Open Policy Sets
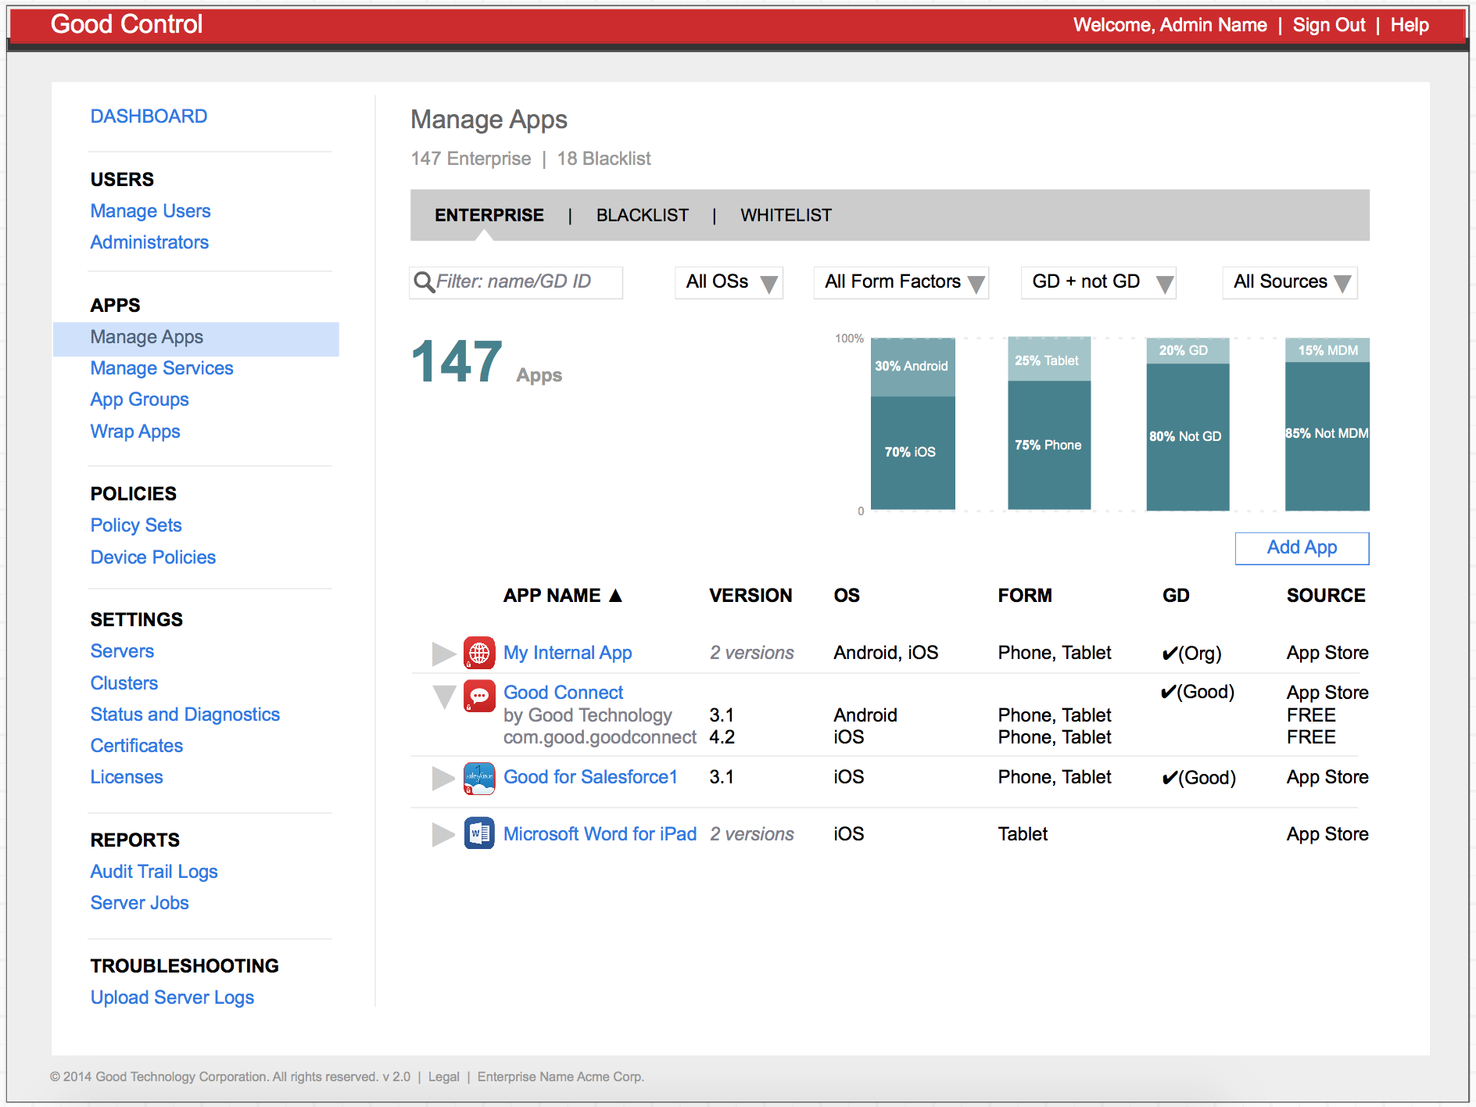1476x1107 pixels. [136, 525]
